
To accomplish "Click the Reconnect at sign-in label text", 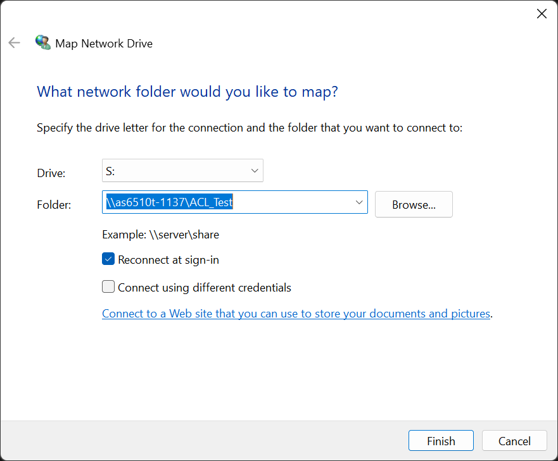I will pyautogui.click(x=168, y=260).
